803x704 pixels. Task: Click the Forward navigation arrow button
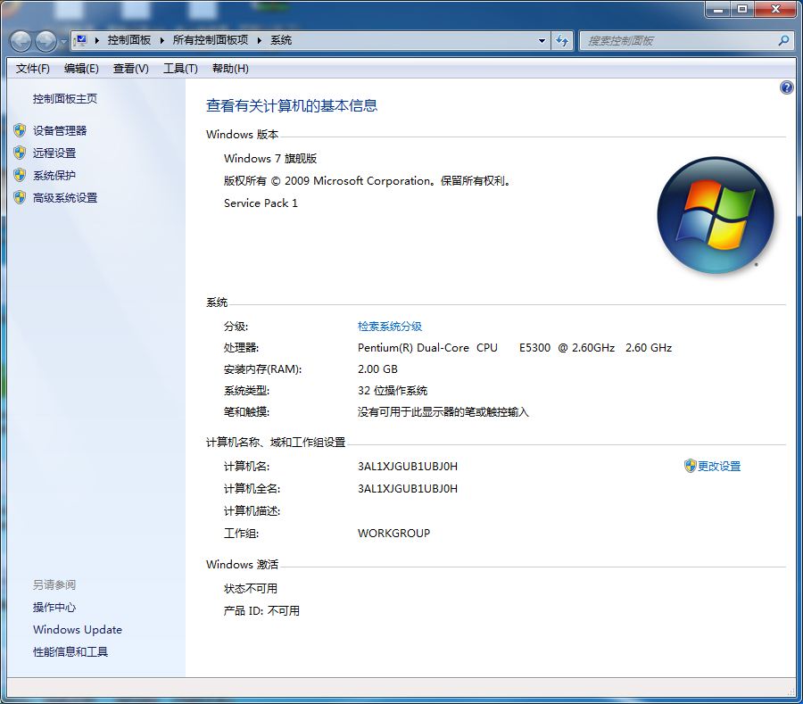coord(46,41)
